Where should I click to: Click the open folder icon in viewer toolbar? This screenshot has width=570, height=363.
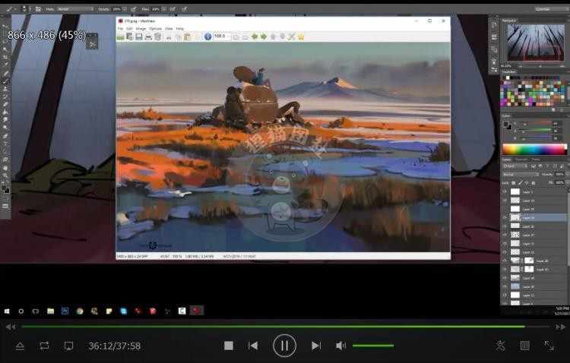[121, 36]
